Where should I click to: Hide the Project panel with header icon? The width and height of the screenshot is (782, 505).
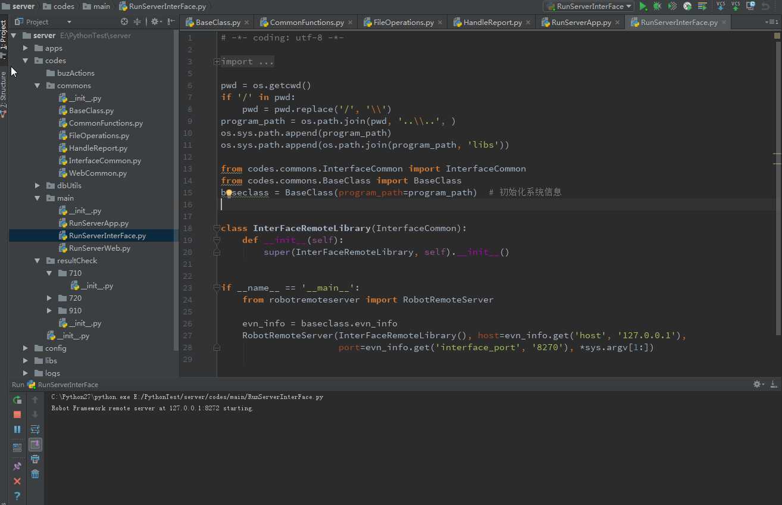[x=171, y=21]
